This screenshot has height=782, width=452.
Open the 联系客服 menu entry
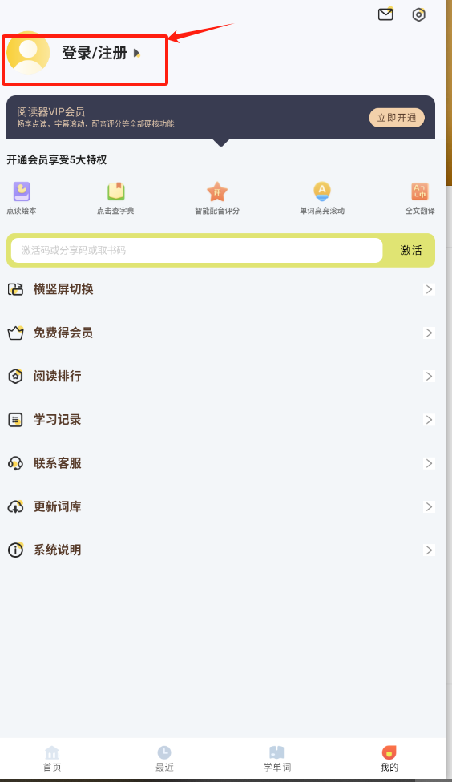[221, 463]
